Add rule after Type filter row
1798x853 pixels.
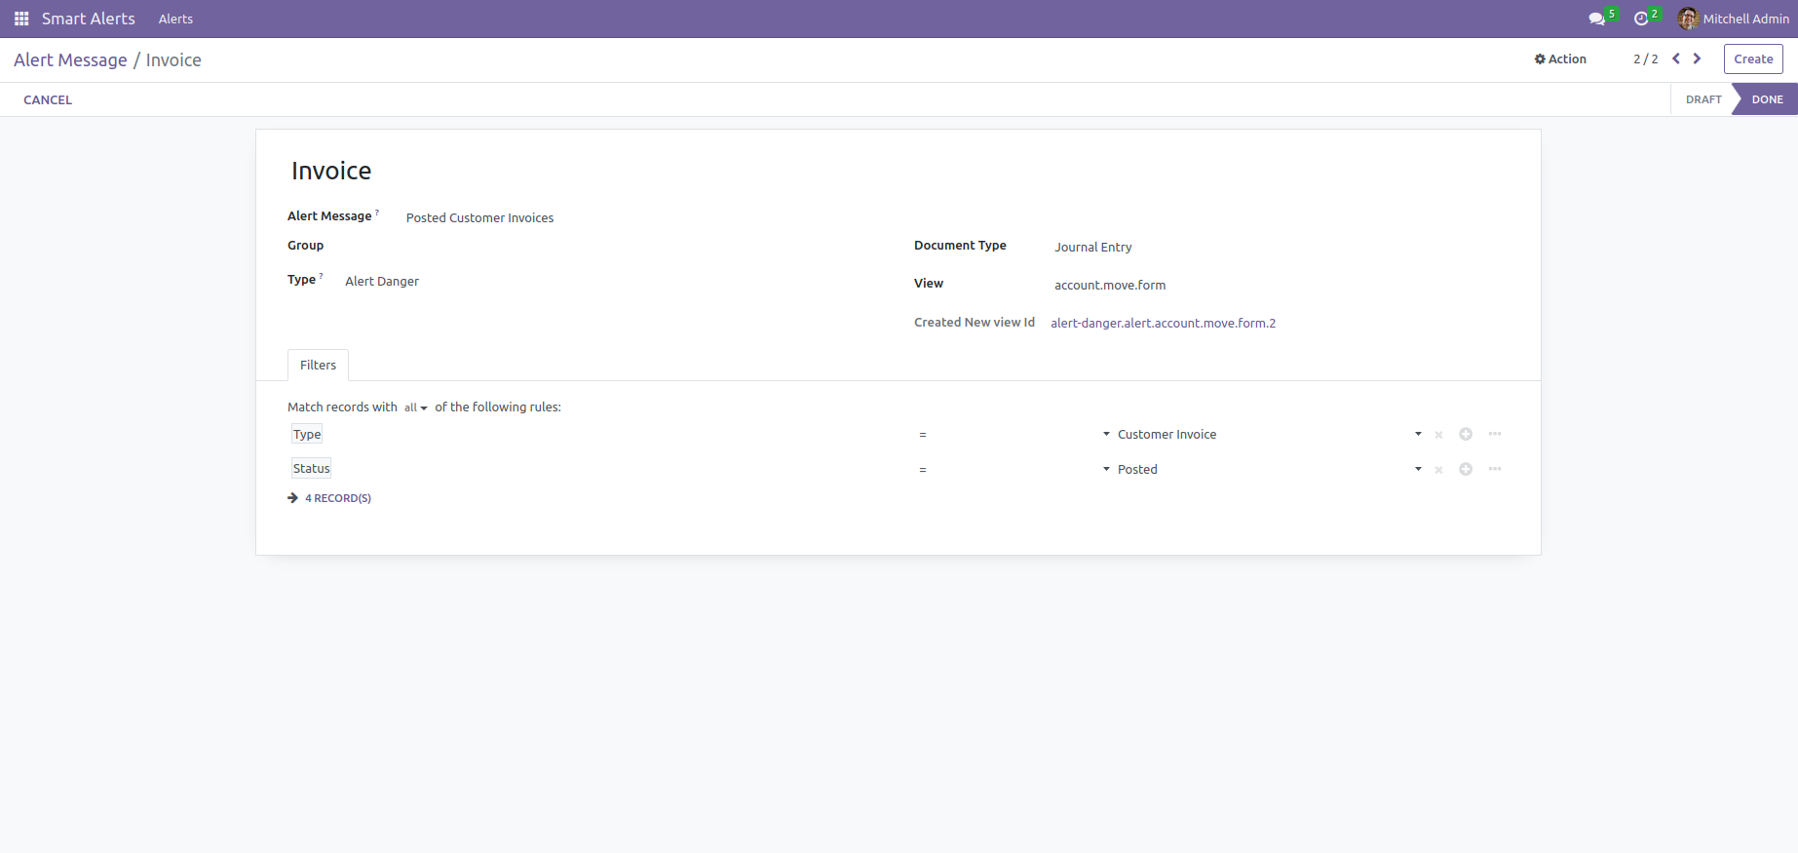[1466, 434]
